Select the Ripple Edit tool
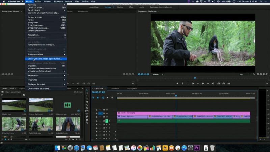The width and height of the screenshot is (270, 152). tap(87, 96)
